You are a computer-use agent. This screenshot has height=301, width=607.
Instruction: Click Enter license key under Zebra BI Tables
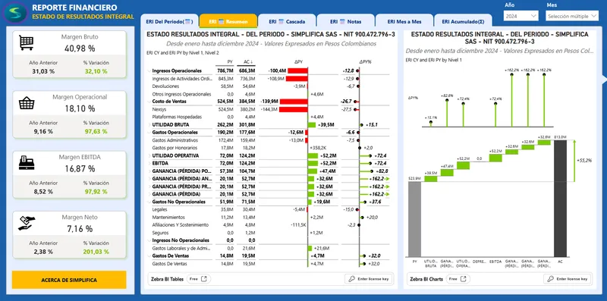tap(370, 278)
